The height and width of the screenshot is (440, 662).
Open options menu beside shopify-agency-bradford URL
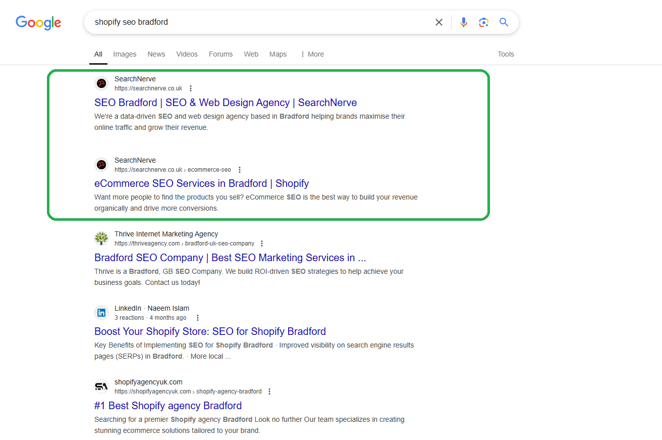click(x=269, y=392)
